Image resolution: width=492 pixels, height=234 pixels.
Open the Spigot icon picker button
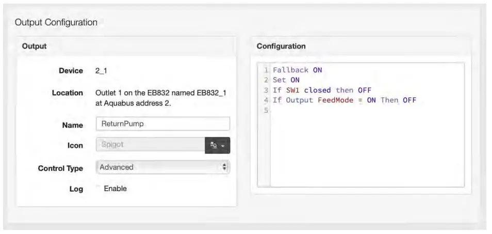[217, 146]
